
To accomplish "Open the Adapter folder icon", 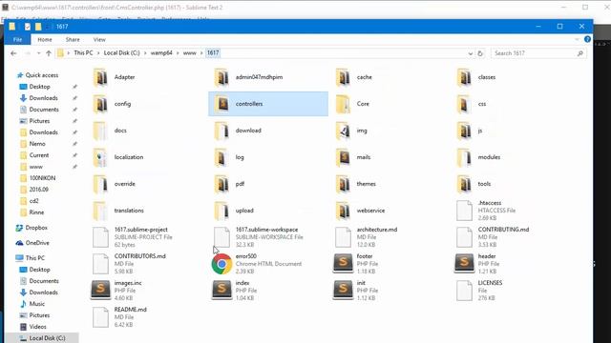I will tap(100, 77).
